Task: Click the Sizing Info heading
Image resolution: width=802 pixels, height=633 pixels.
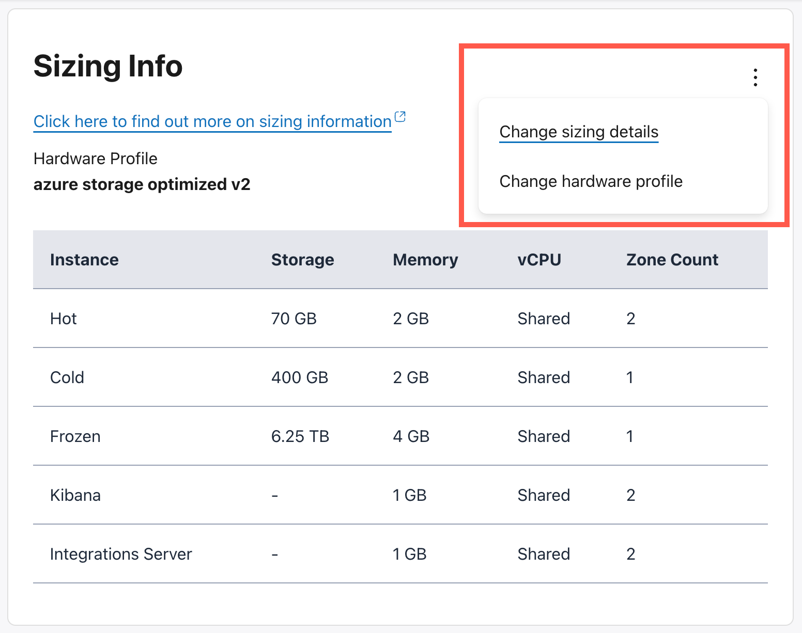Action: pos(108,66)
